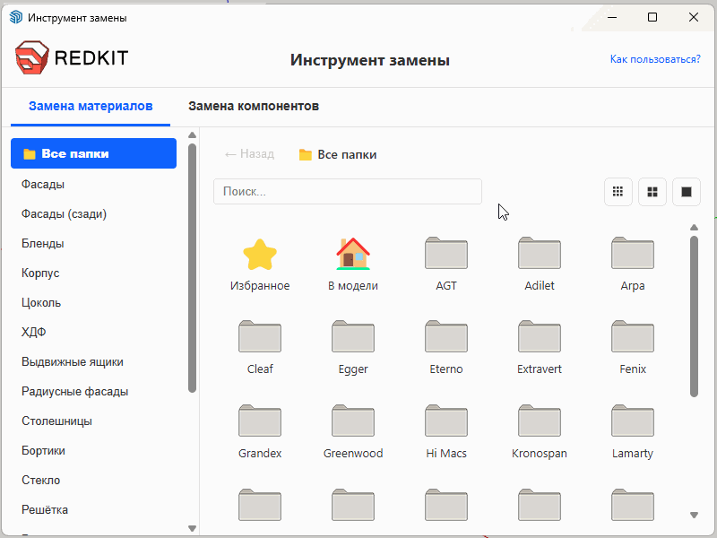717x538 pixels.
Task: Open the AGT folder
Action: [x=446, y=265]
